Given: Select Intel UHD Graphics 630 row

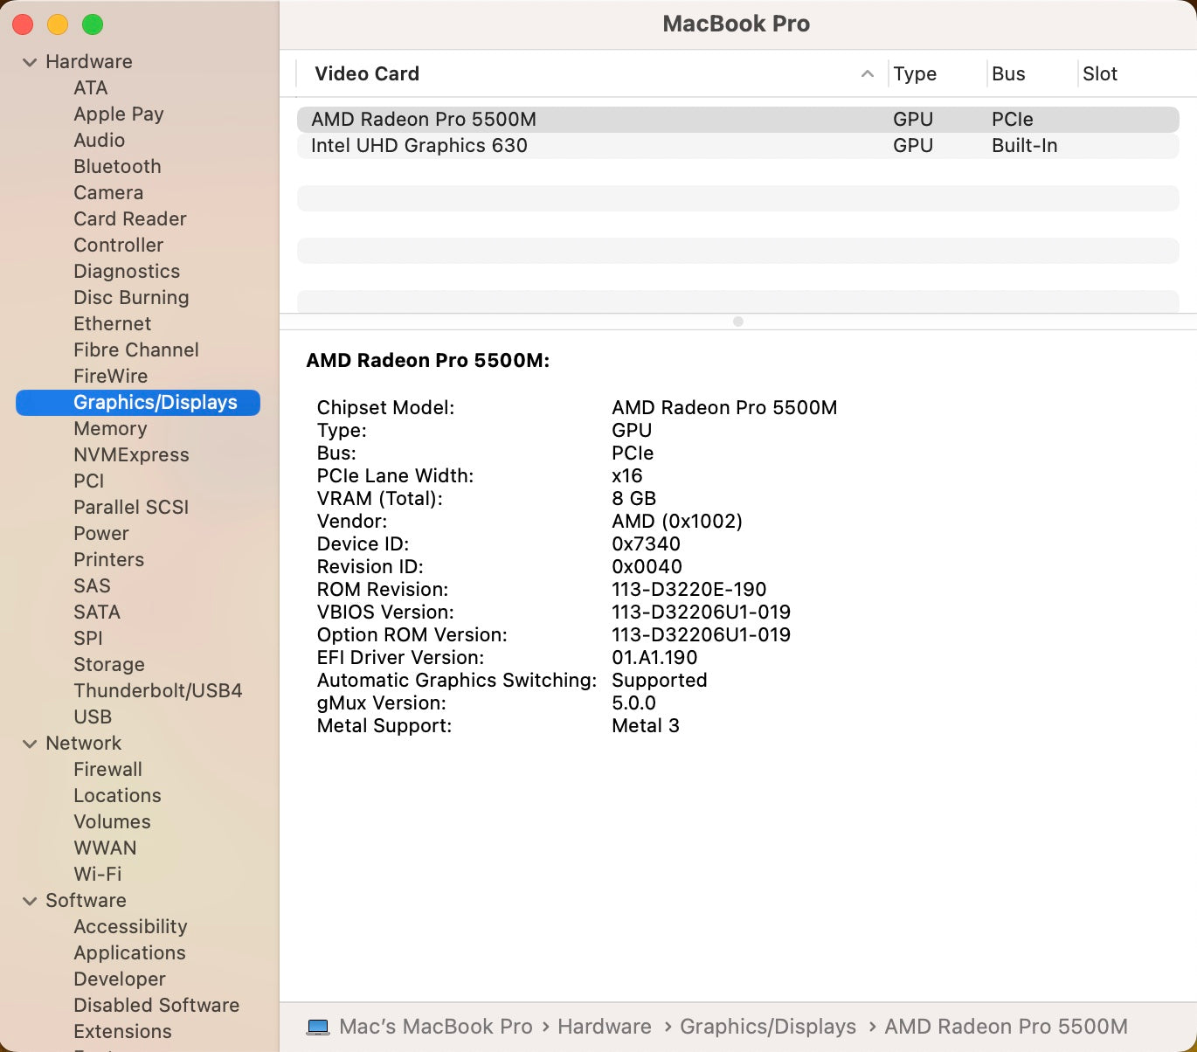Looking at the screenshot, I should pyautogui.click(x=738, y=146).
